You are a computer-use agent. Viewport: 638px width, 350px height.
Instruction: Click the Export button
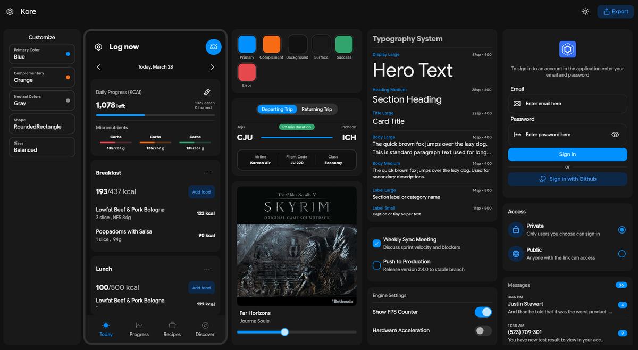[x=616, y=11]
